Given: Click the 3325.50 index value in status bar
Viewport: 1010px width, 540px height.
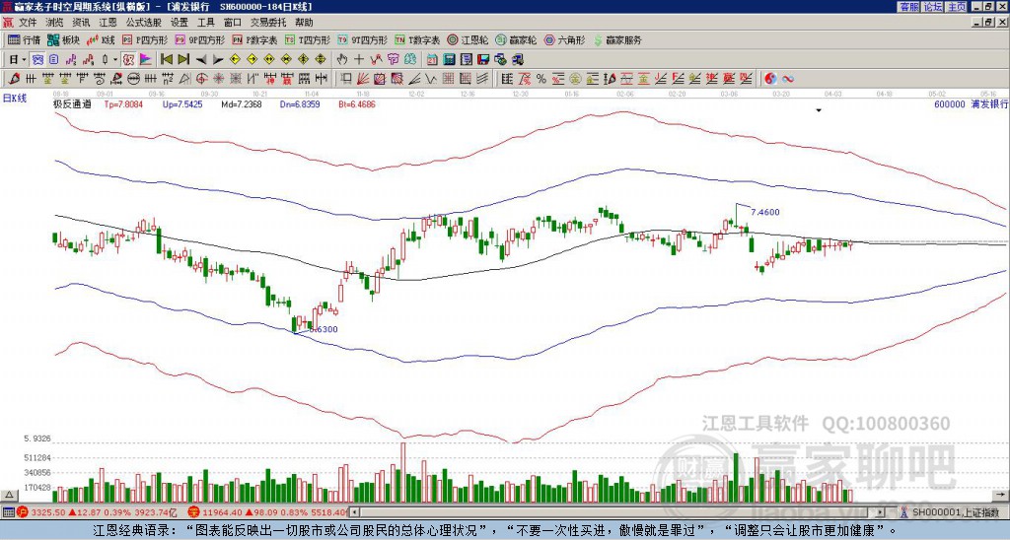Looking at the screenshot, I should tap(48, 512).
